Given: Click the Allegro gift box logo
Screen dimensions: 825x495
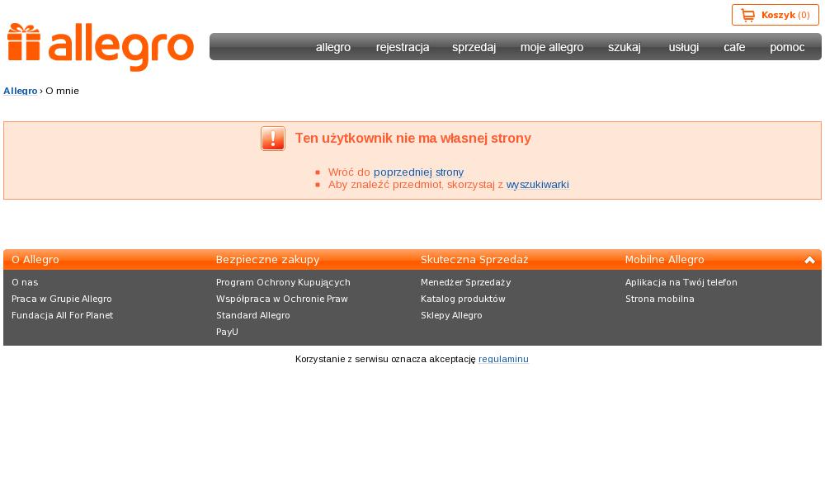Looking at the screenshot, I should click(101, 46).
